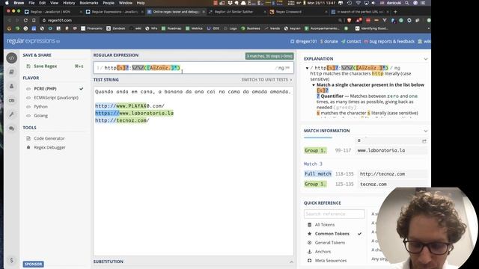Viewport: 479px width, 269px height.
Task: Open the Brave application menu
Action: 19,3
